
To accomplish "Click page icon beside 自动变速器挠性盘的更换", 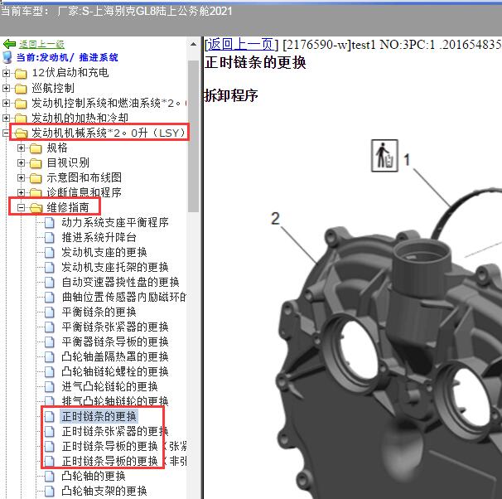I will click(50, 283).
